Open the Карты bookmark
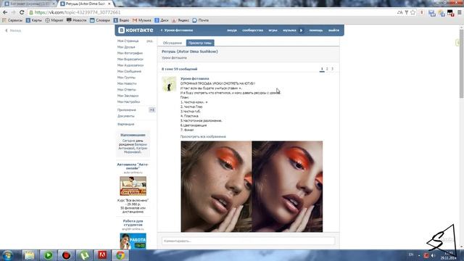 point(34,20)
